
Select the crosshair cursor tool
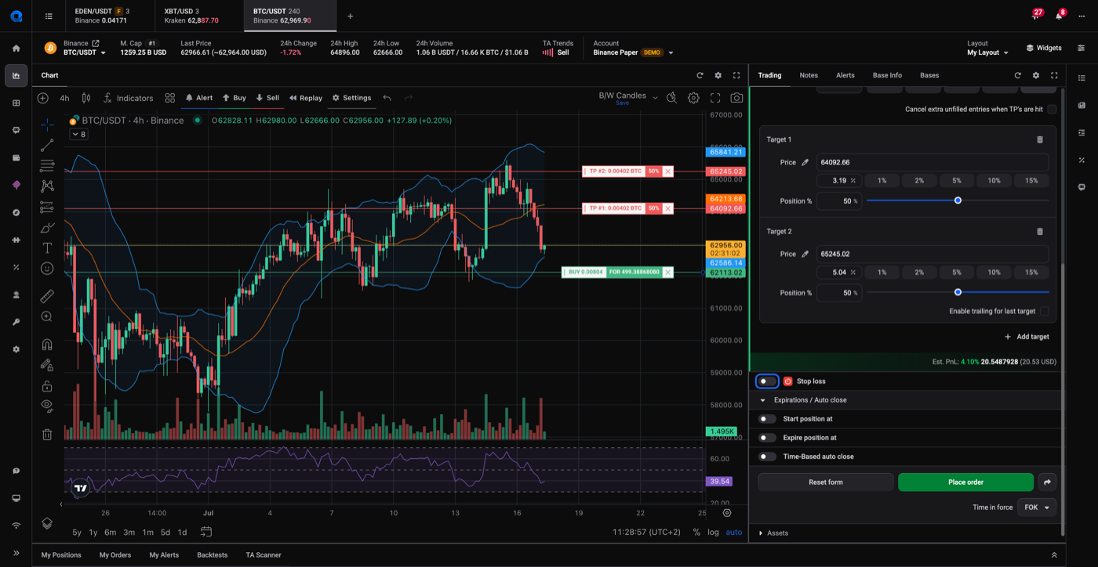47,125
